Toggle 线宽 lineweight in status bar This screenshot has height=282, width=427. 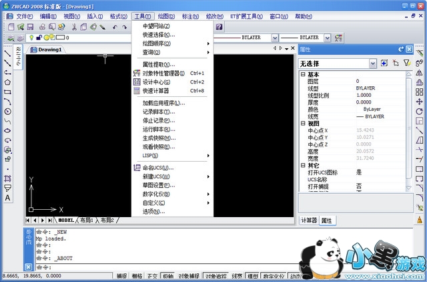(237, 276)
